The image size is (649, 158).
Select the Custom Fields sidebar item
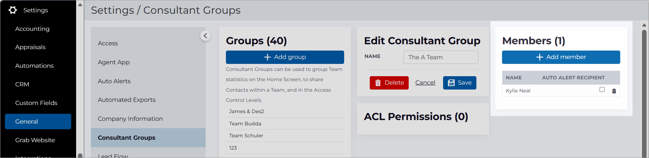(x=36, y=103)
